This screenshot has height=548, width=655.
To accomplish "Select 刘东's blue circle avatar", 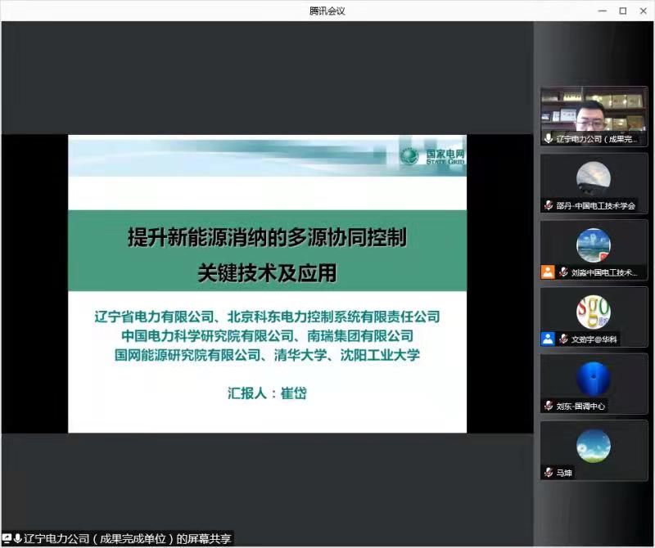I will click(594, 379).
